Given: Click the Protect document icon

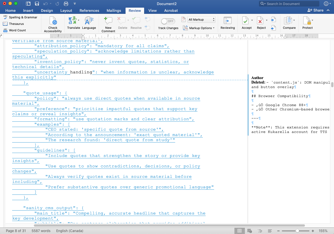Looking at the screenshot, I should (x=307, y=23).
